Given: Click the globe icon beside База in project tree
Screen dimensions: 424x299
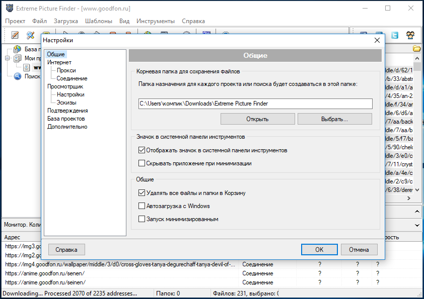Looking at the screenshot, I should coord(17,49).
